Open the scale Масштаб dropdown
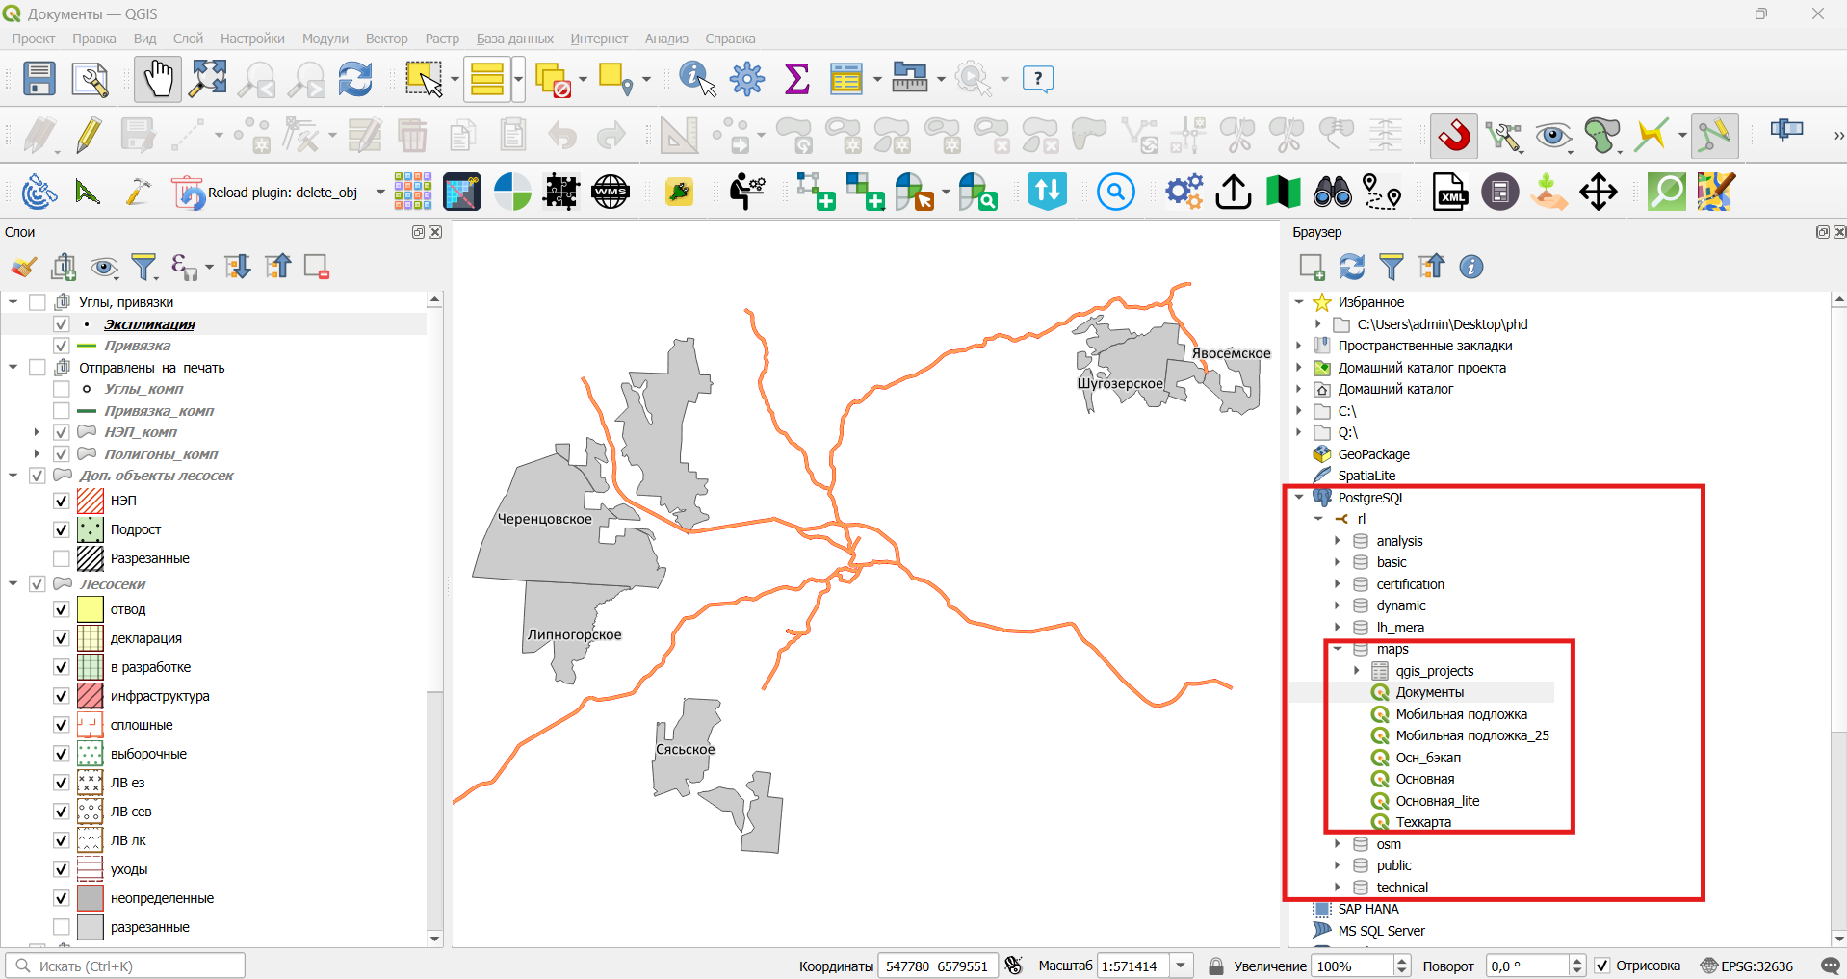 coord(1182,966)
